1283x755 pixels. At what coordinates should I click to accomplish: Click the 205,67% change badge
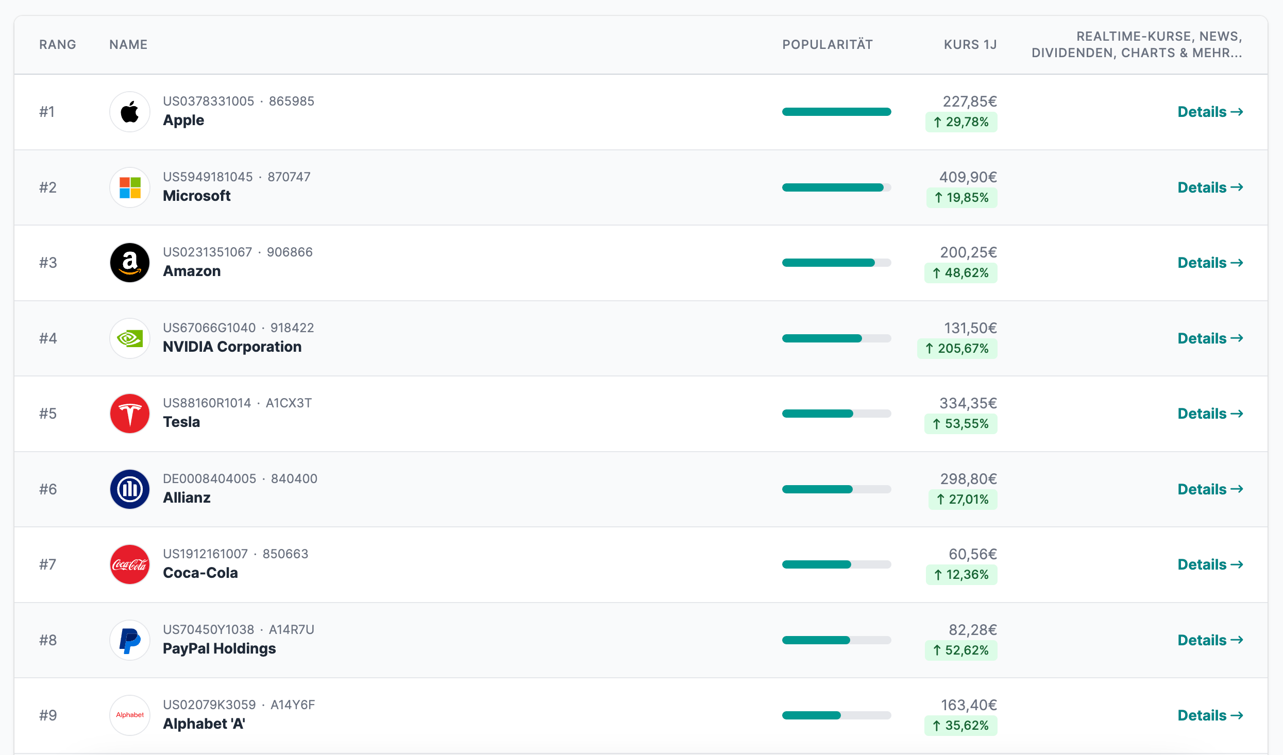957,349
